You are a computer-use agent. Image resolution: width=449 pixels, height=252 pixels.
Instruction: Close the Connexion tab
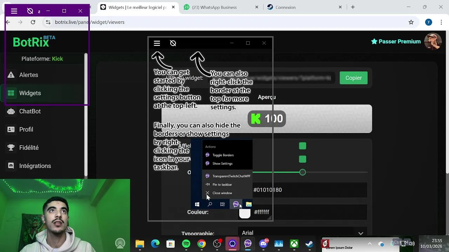340,7
